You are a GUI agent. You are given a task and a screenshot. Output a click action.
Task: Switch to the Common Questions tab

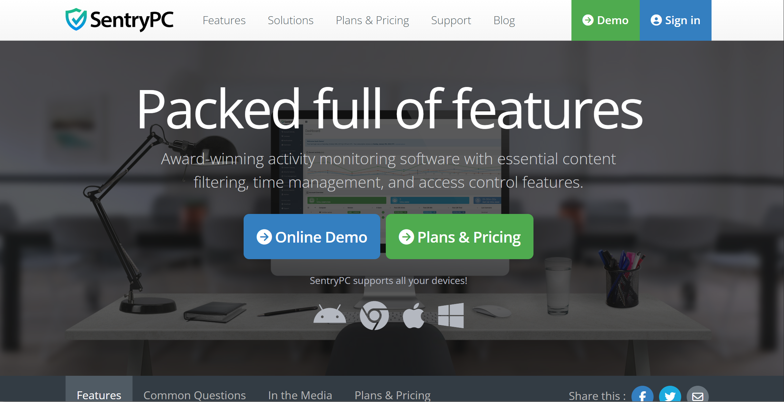[195, 395]
